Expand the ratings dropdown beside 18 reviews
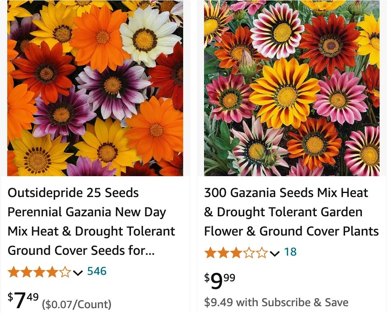 pyautogui.click(x=275, y=253)
